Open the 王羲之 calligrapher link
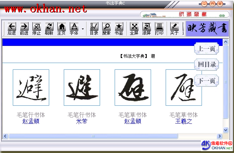This screenshot has width=234, height=153. pyautogui.click(x=183, y=121)
